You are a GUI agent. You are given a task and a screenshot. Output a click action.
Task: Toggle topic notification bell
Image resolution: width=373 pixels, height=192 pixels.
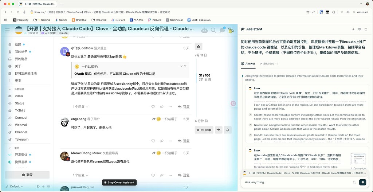pos(228,130)
